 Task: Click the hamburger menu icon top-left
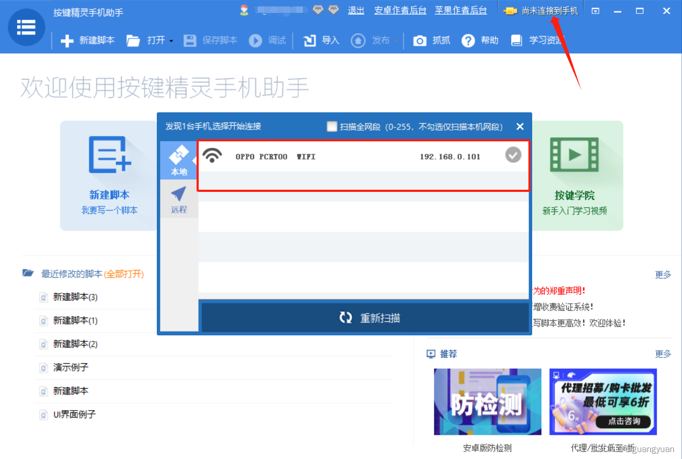tap(26, 27)
